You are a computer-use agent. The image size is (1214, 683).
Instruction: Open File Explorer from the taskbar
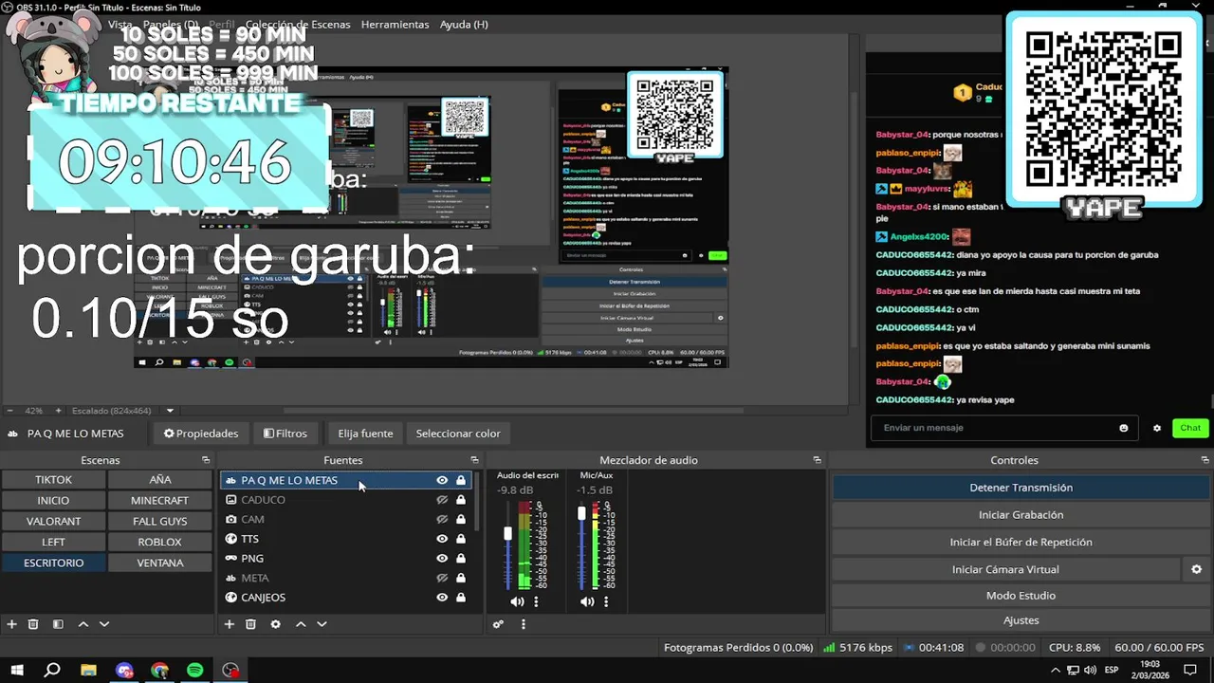point(88,670)
